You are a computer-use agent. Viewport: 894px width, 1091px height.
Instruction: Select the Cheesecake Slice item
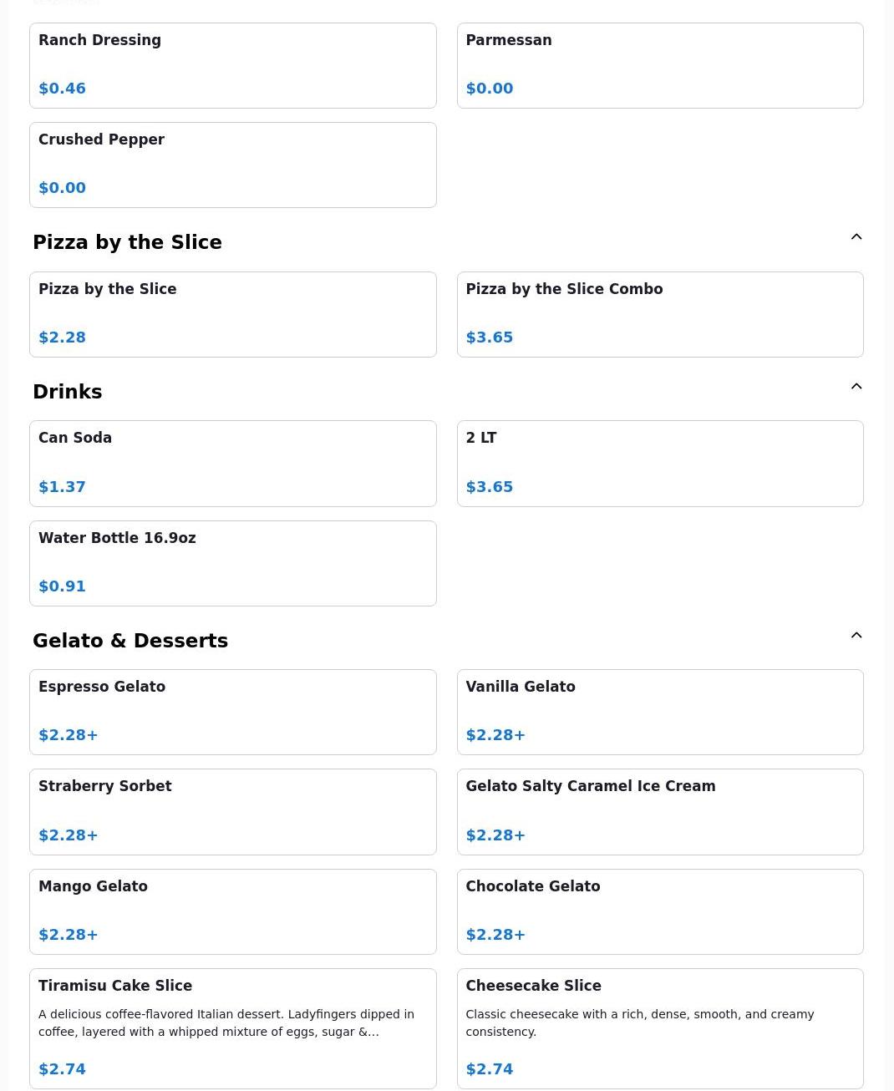[x=659, y=1028]
